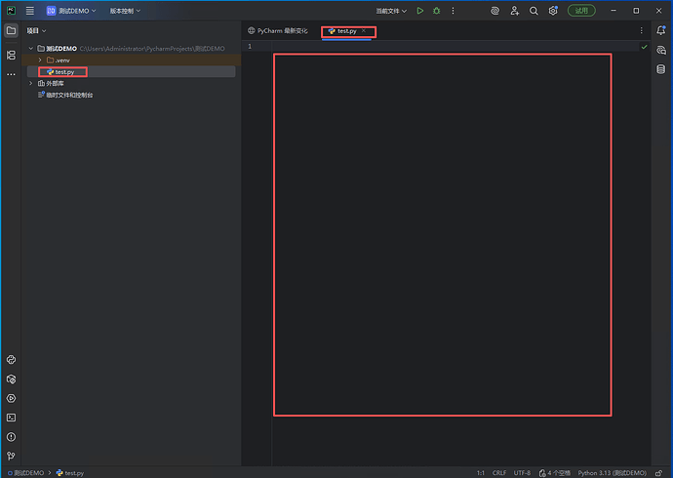Open IDE settings gear icon
The image size is (673, 478).
point(553,11)
